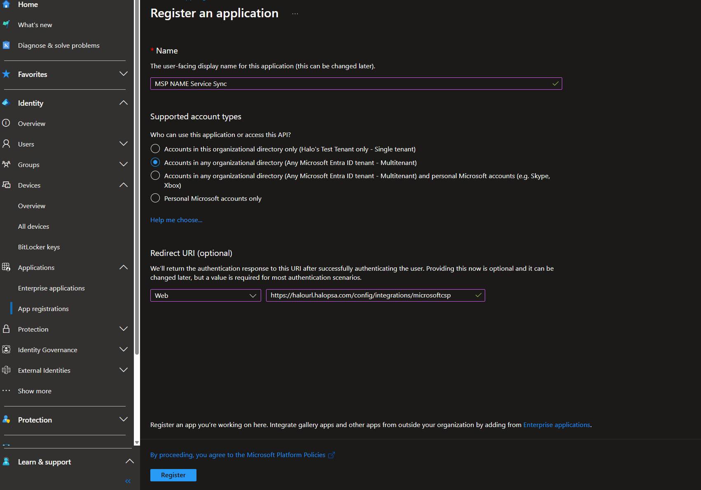
Task: Click the Identity Overview entry
Action: (32, 123)
